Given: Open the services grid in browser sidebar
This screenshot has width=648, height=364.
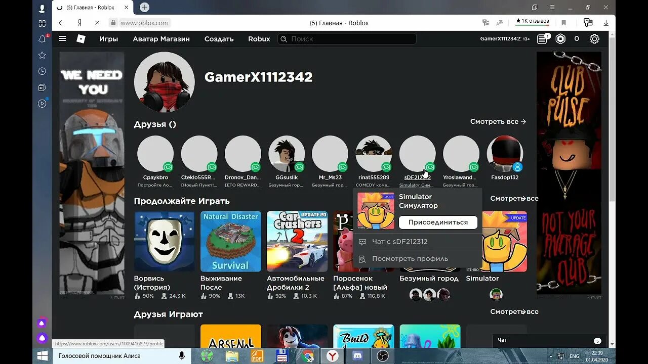Looking at the screenshot, I should [42, 23].
